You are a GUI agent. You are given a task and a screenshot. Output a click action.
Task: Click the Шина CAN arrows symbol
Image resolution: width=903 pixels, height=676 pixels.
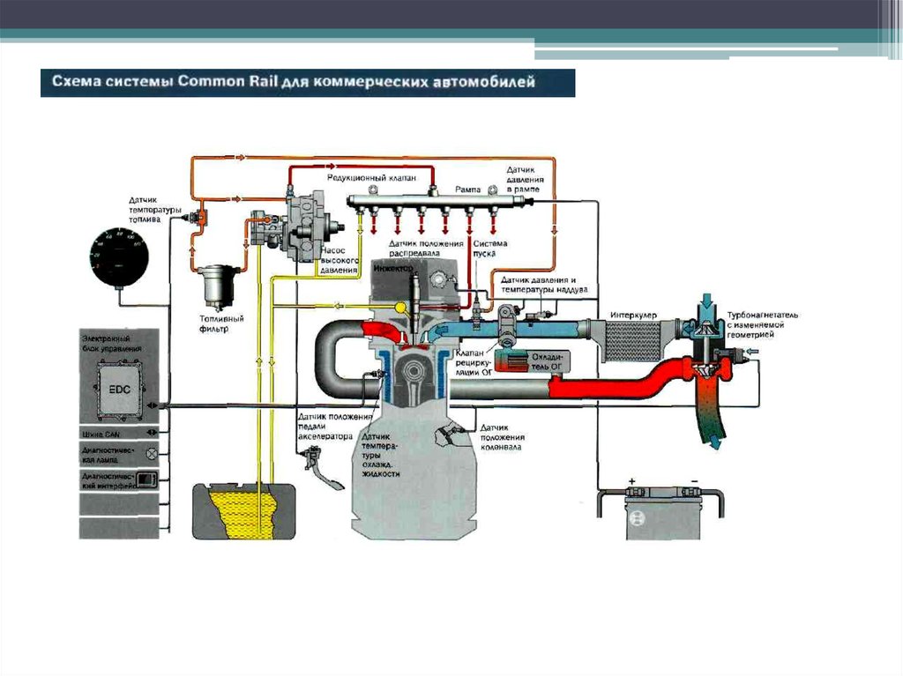tap(151, 433)
